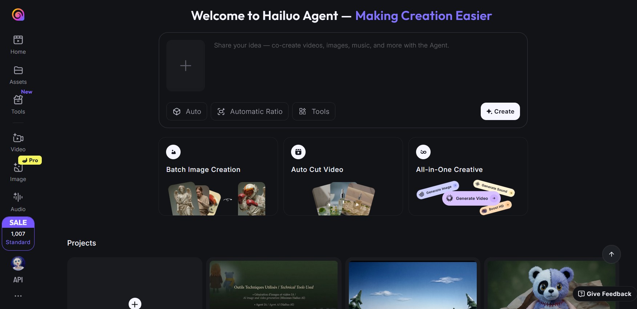
Task: Click the Give Feedback button
Action: tap(605, 294)
